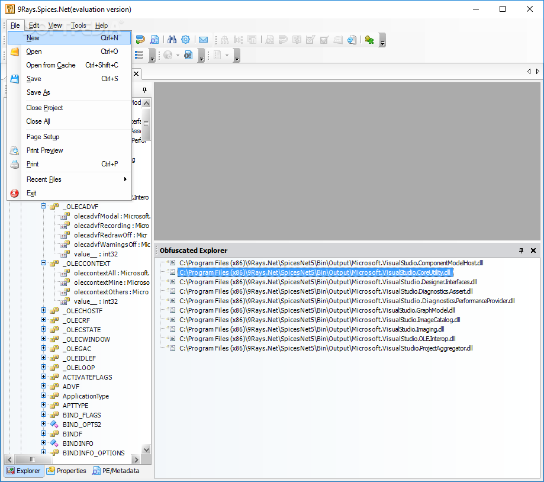Viewport: 544px width, 482px height.
Task: Open the Recent Files submenu
Action: point(69,179)
